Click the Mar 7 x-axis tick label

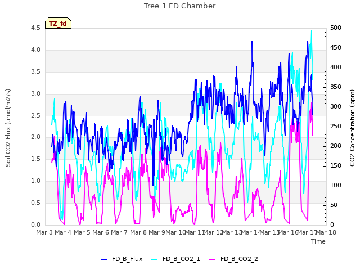(x=119, y=232)
